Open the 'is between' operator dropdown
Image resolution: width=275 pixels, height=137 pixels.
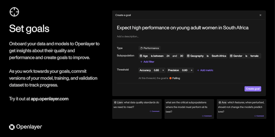tap(157, 56)
